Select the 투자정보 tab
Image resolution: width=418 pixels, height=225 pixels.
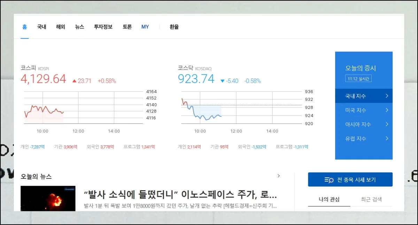click(103, 27)
